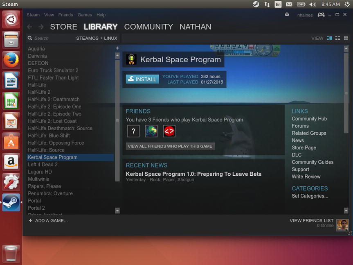Image resolution: width=353 pixels, height=265 pixels.
Task: Launch Firefox from the dock
Action: (11, 60)
